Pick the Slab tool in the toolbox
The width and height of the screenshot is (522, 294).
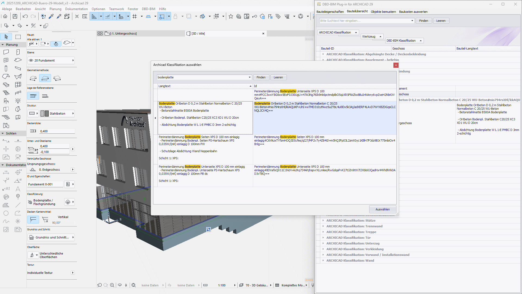coord(18,60)
